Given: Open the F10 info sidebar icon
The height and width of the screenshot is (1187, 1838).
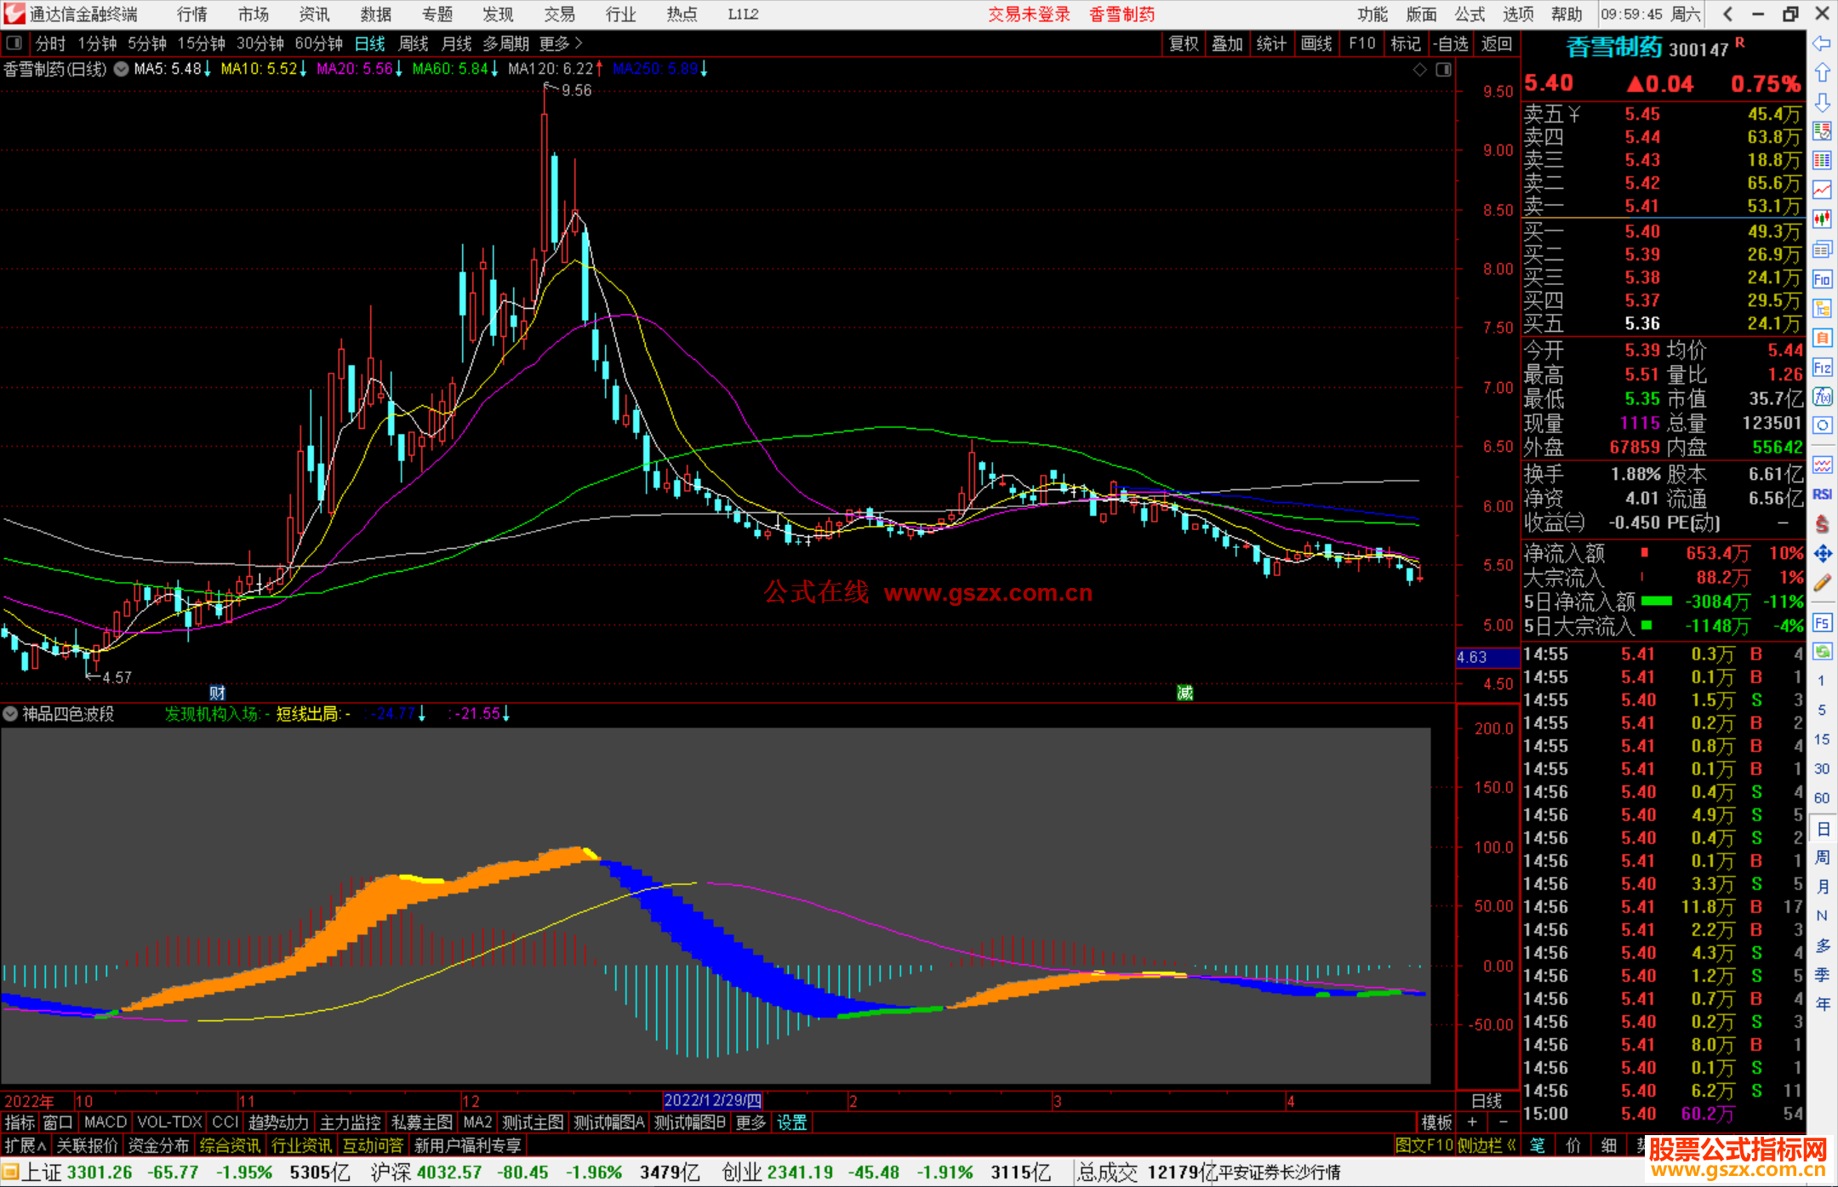Looking at the screenshot, I should tap(1822, 279).
